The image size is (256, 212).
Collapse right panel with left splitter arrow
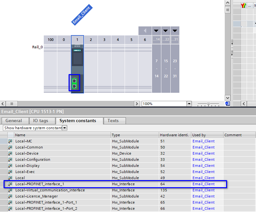point(232,43)
